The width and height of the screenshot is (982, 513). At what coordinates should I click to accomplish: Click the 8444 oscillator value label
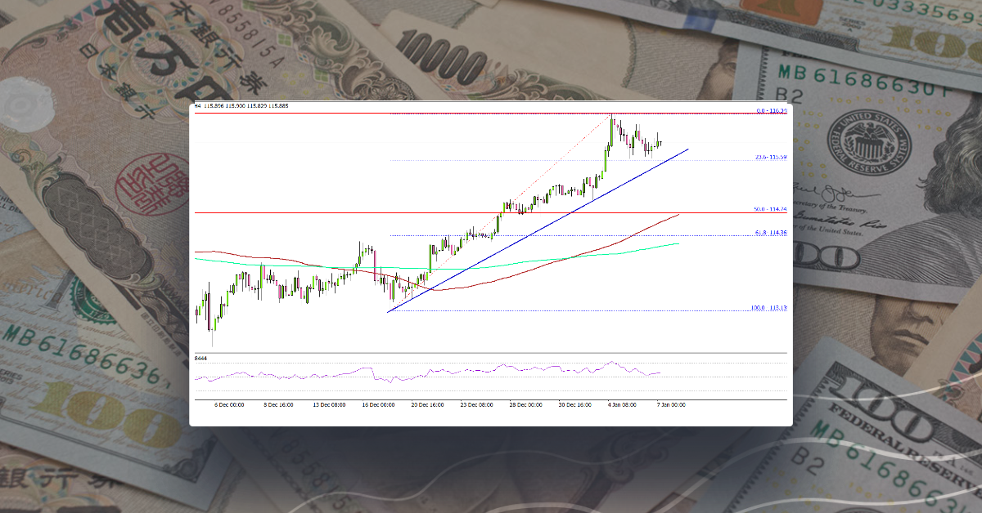tap(200, 359)
